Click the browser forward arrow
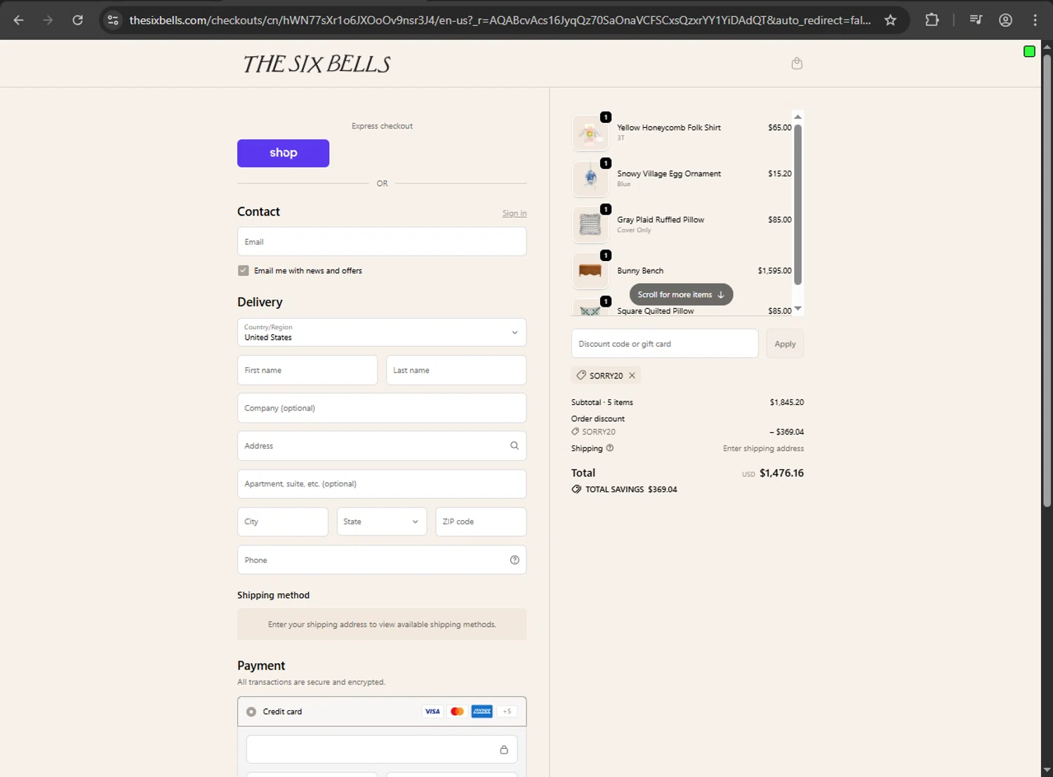The width and height of the screenshot is (1053, 777). 48,20
